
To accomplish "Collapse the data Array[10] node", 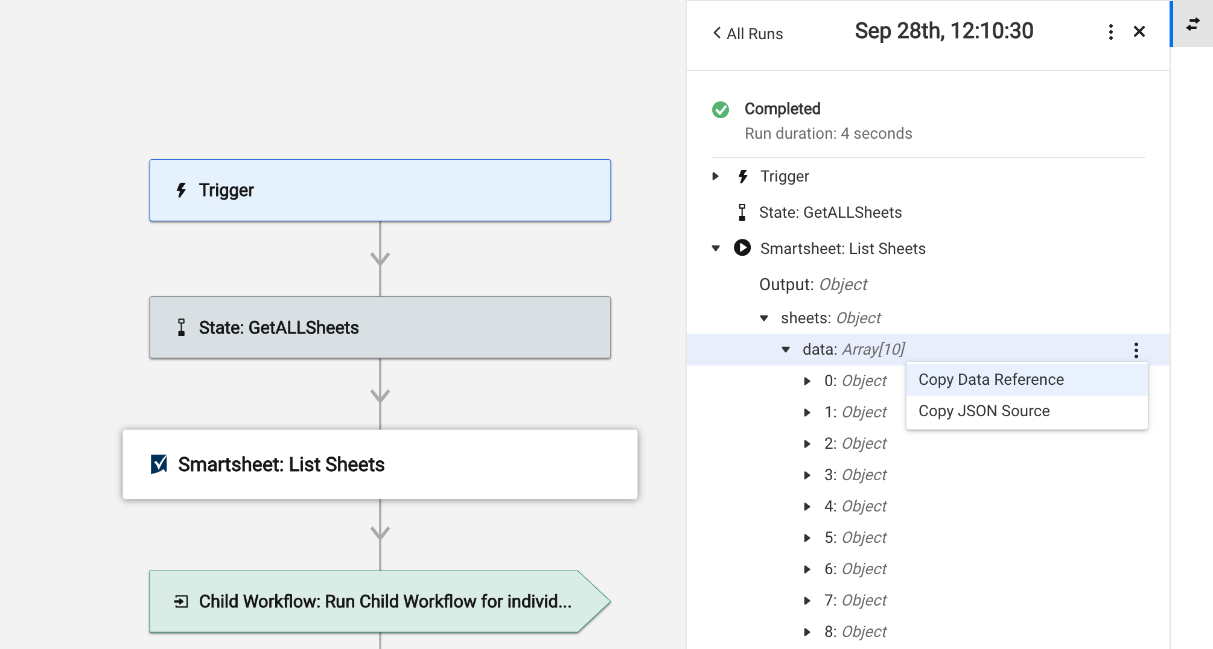I will [x=786, y=349].
